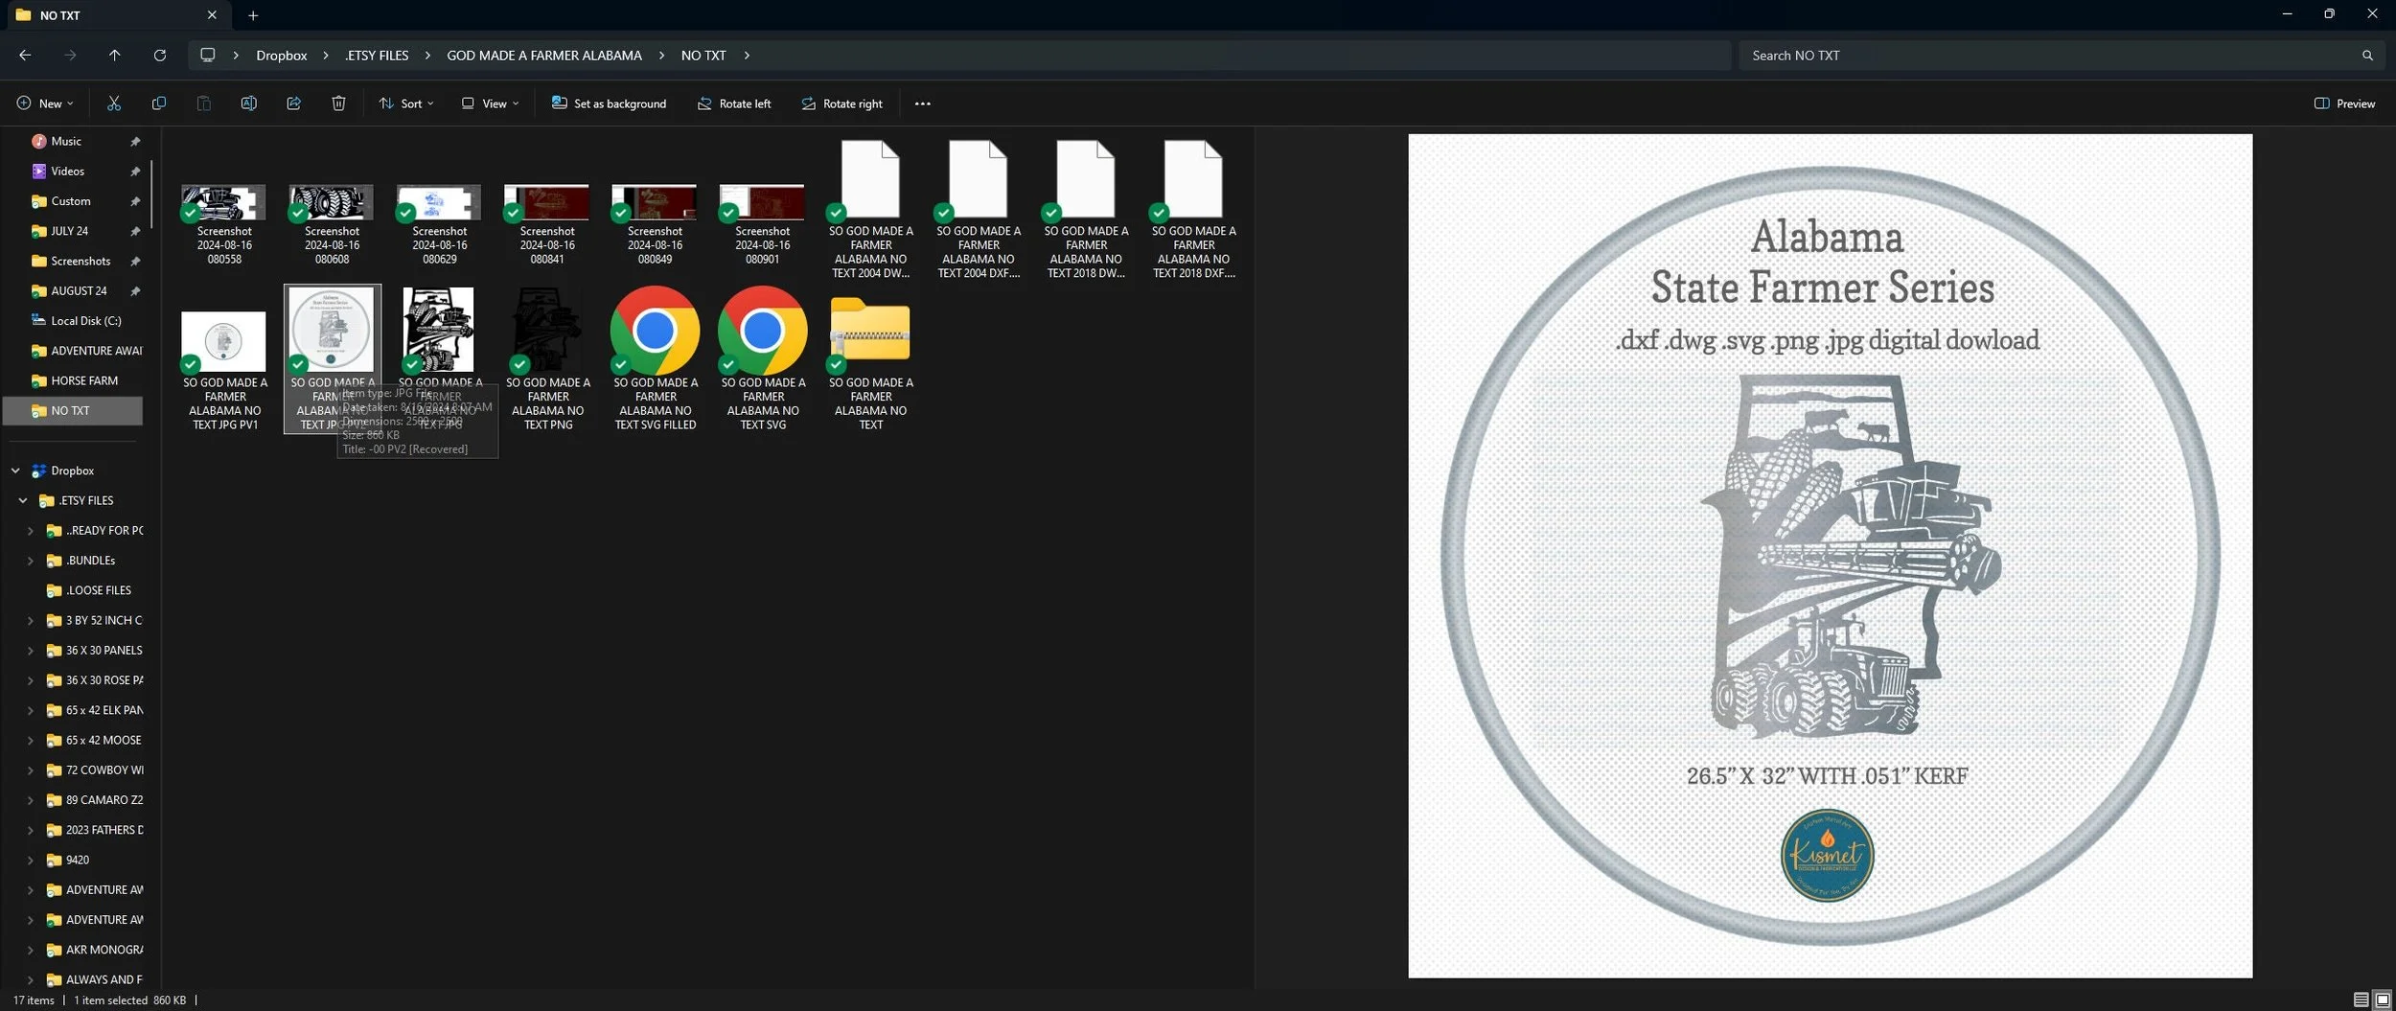Switch to details view in status bar
This screenshot has width=2396, height=1011.
(x=2361, y=1000)
